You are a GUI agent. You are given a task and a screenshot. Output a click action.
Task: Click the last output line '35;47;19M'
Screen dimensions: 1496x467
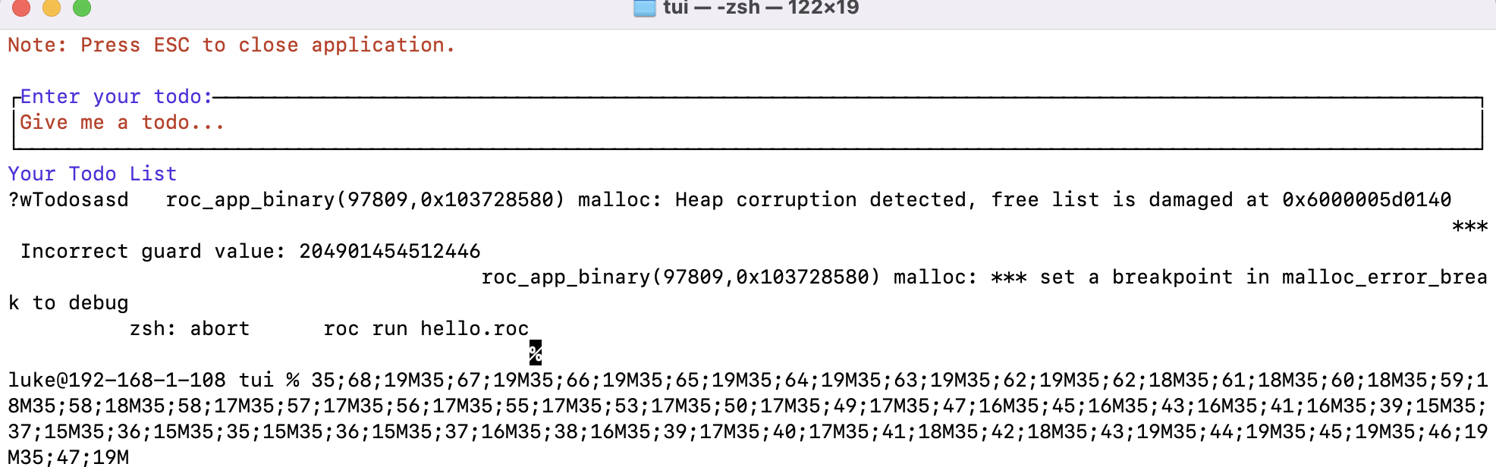click(x=68, y=457)
